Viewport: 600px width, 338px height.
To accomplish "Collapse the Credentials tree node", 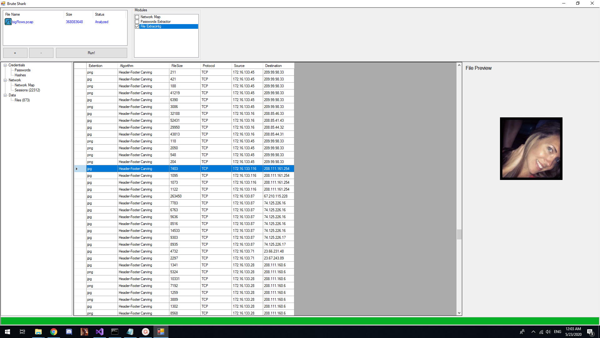I will pos(5,65).
